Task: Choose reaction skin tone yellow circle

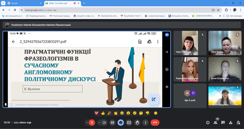Action: point(155,113)
